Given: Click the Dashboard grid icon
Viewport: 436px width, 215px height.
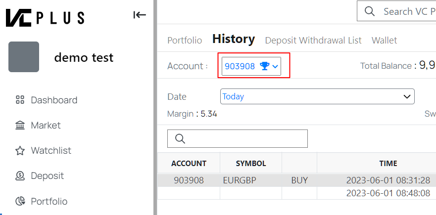Looking at the screenshot, I should point(20,100).
